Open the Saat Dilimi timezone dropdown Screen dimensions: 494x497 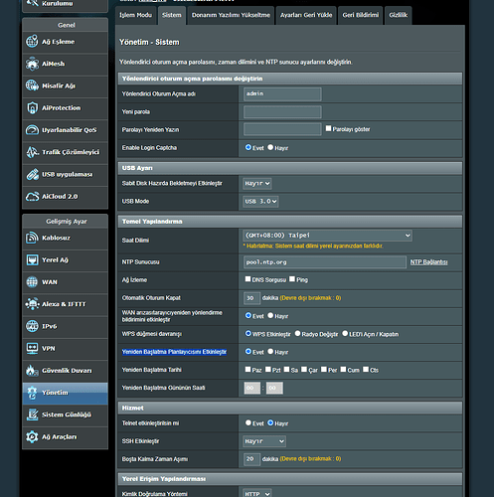(327, 236)
